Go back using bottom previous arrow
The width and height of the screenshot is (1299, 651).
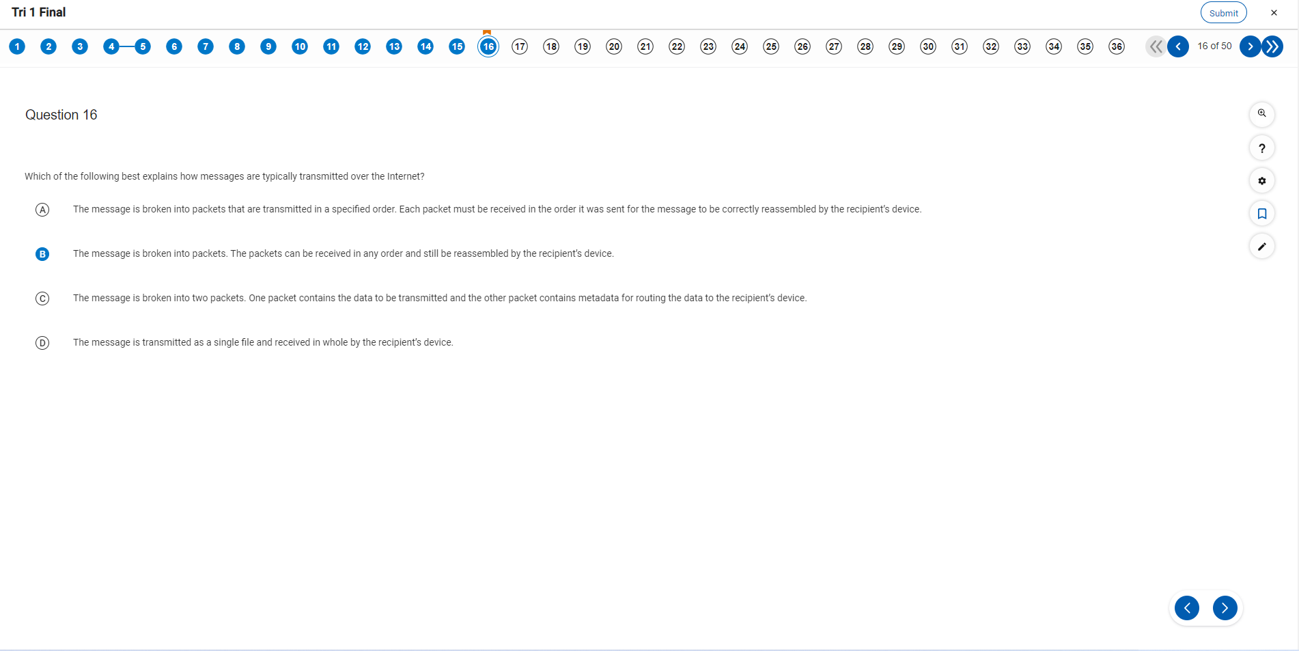click(x=1186, y=608)
